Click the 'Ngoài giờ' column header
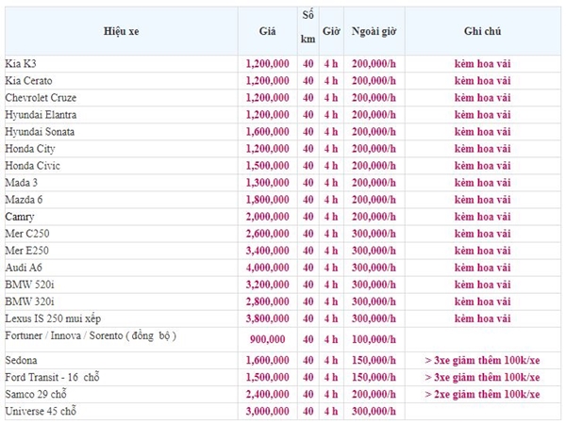This screenshot has width=566, height=424. tap(374, 31)
